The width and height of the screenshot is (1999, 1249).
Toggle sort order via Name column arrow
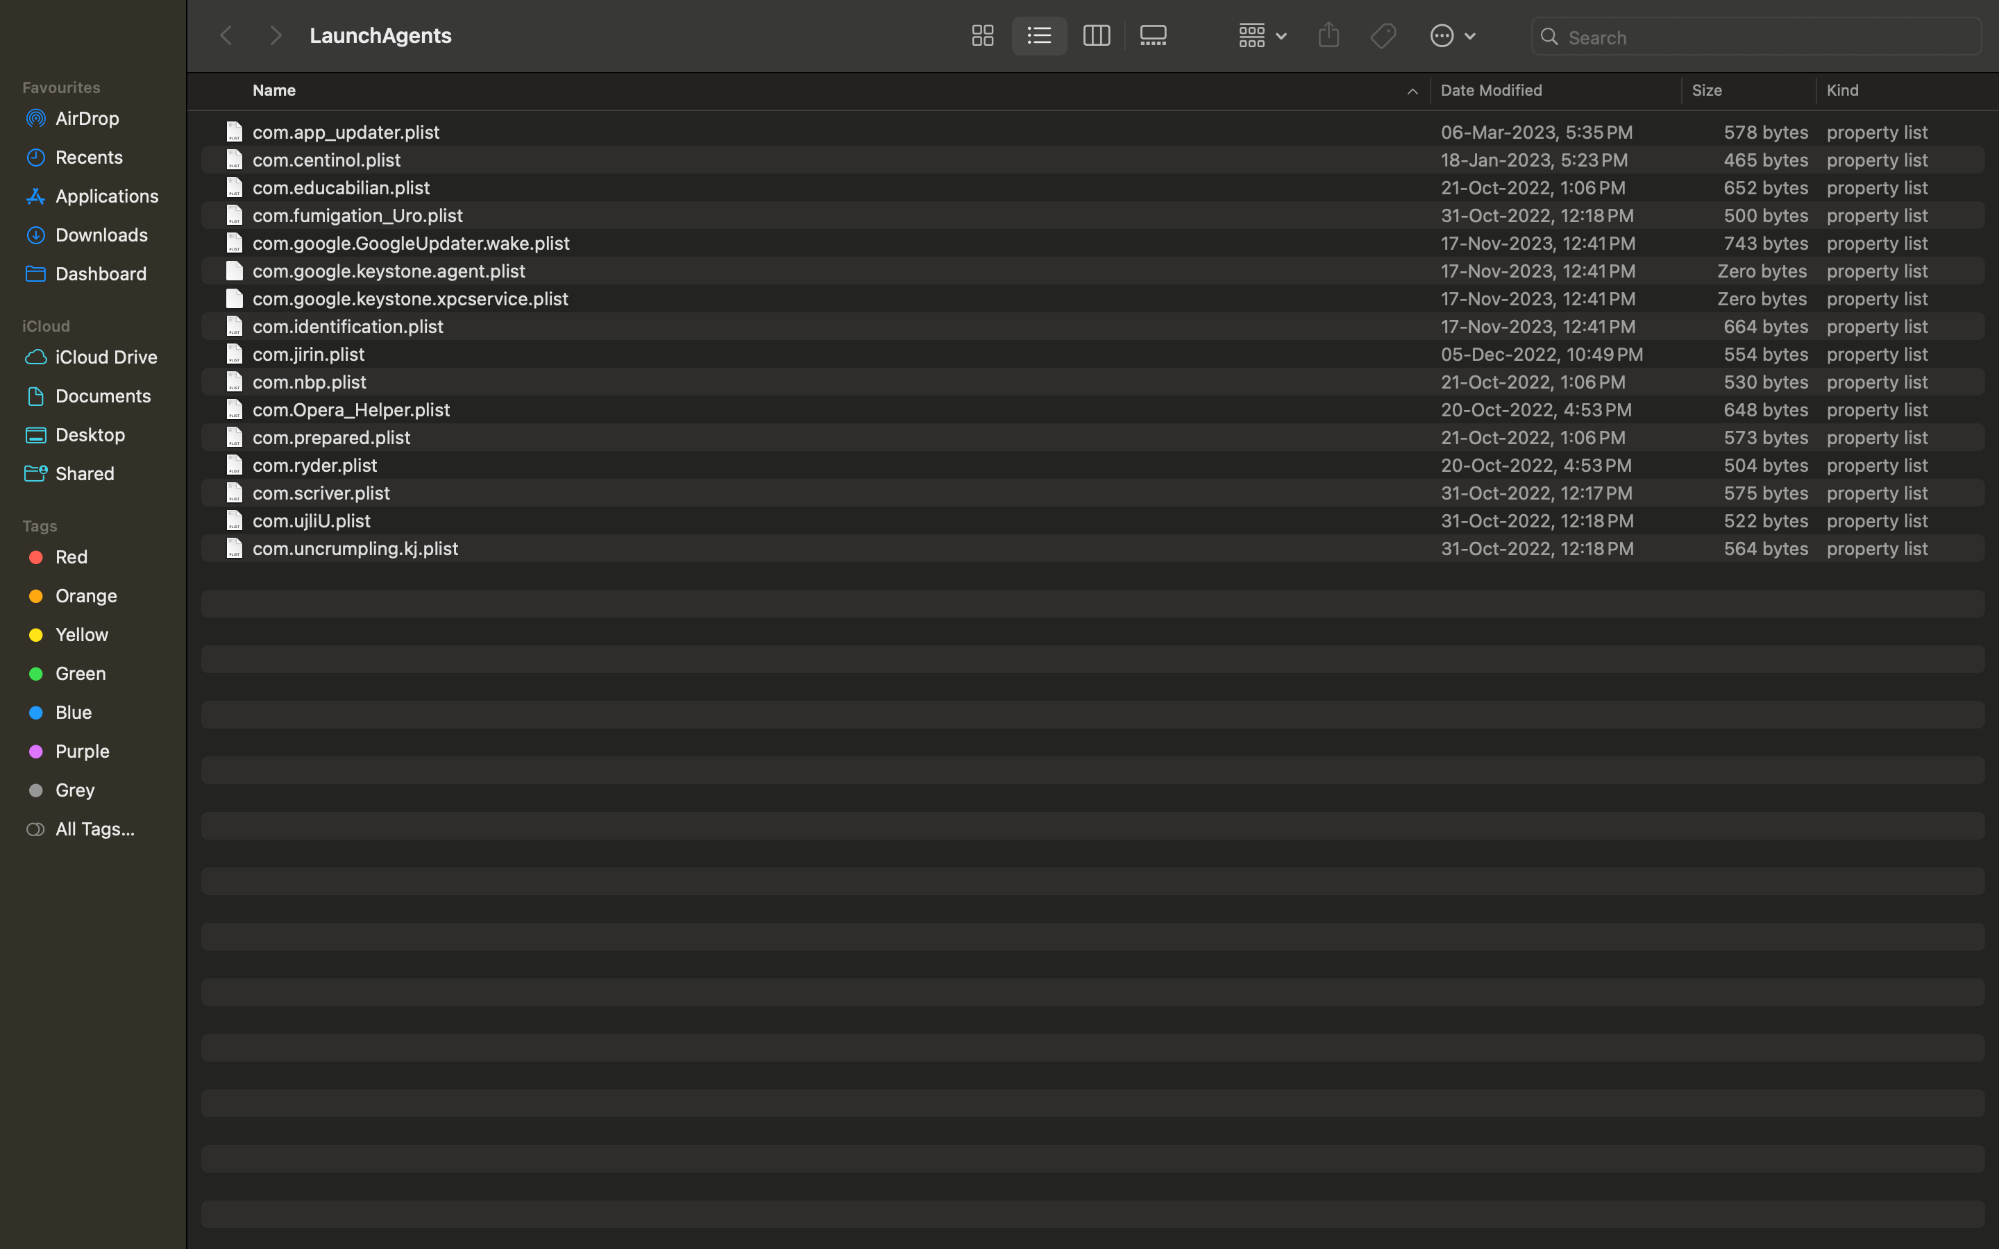[1412, 91]
